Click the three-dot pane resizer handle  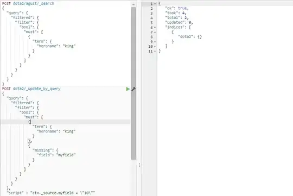point(139,165)
